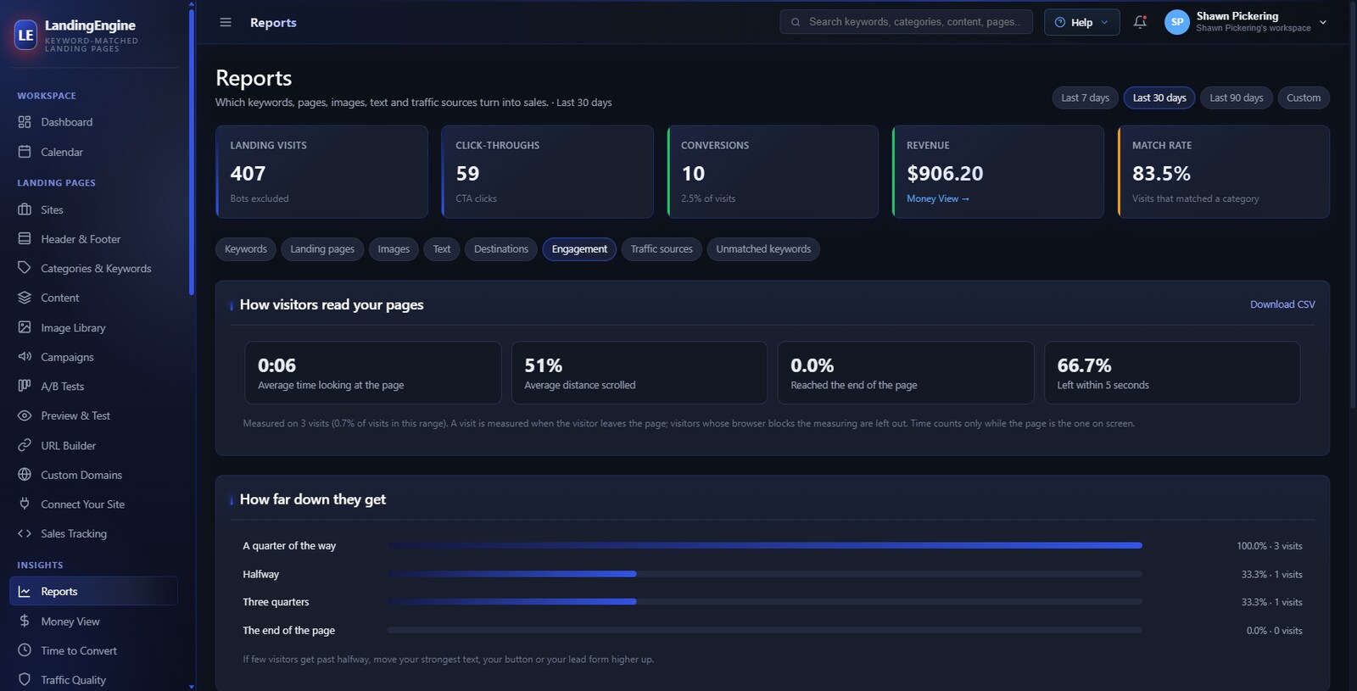This screenshot has height=691, width=1357.
Task: Click the Sales Tracking code icon
Action: (25, 533)
